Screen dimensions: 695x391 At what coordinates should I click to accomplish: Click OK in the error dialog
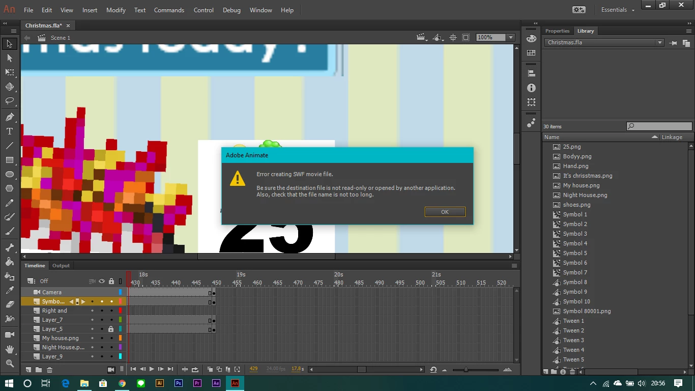[445, 212]
